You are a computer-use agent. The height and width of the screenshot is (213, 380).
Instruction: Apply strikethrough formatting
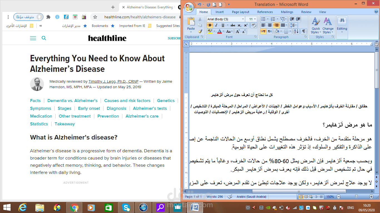pyautogui.click(x=233, y=25)
